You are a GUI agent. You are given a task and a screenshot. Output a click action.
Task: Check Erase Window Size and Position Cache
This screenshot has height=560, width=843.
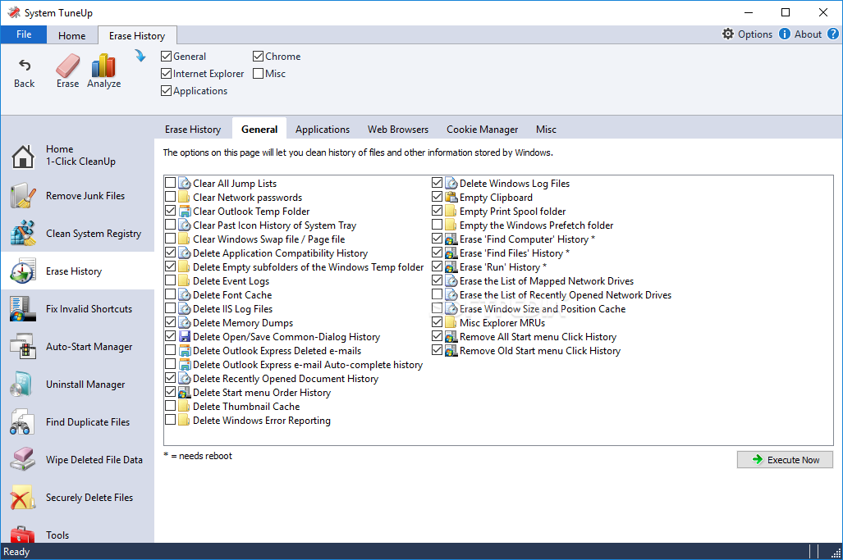(437, 308)
